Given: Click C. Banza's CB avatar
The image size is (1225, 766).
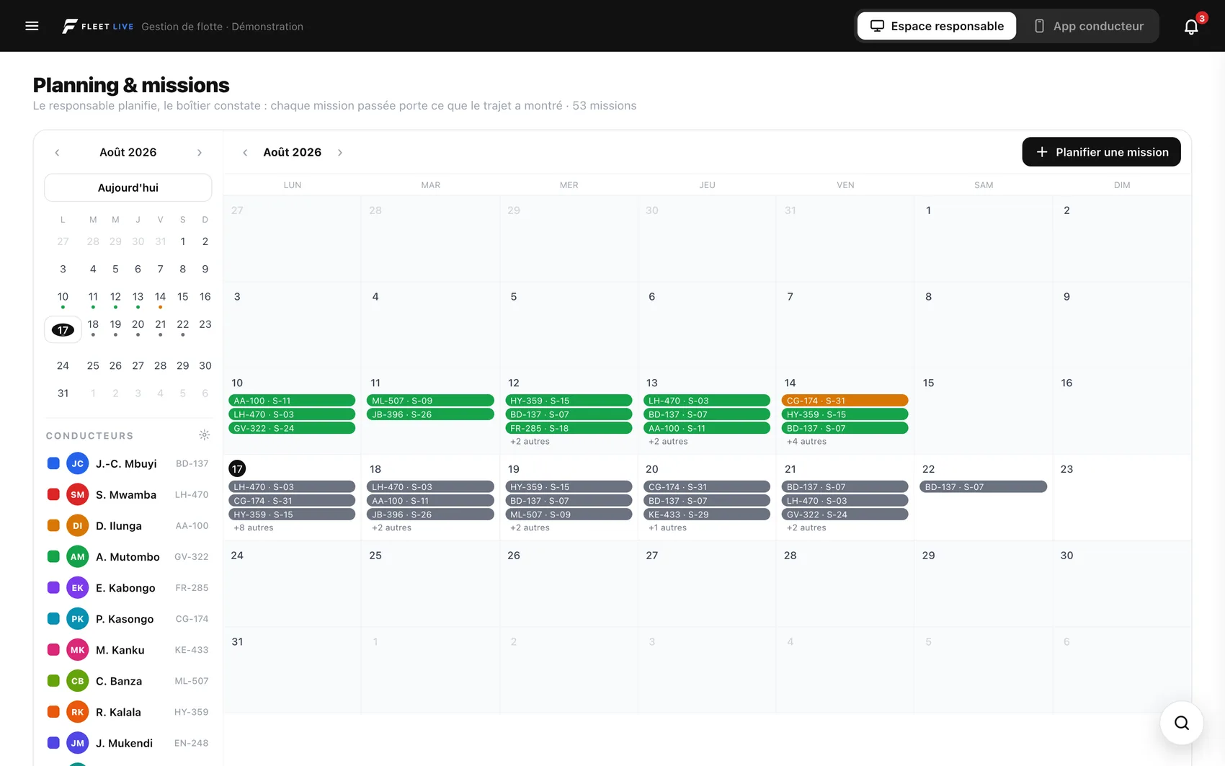Looking at the screenshot, I should point(78,680).
